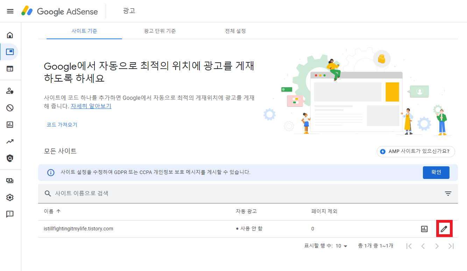
Task: Select the Ads sidebar icon
Action: [10, 52]
